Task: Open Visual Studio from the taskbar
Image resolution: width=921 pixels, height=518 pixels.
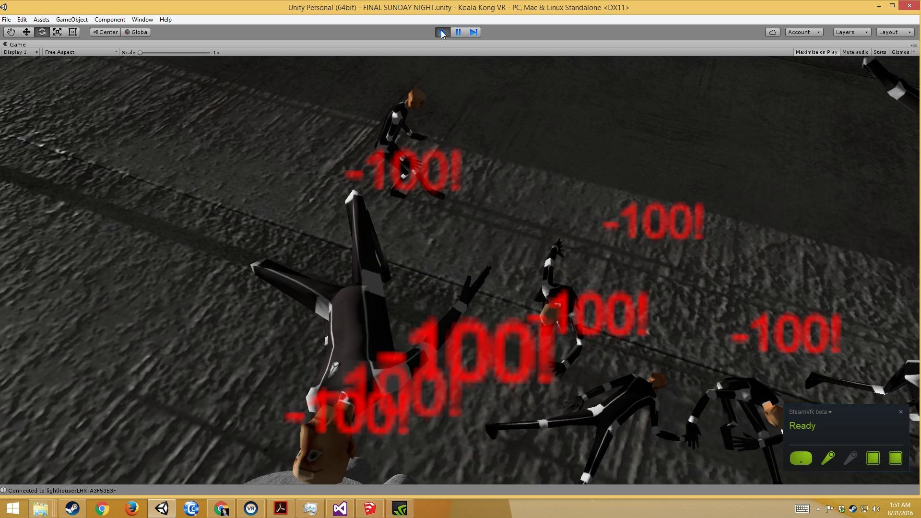Action: 340,508
